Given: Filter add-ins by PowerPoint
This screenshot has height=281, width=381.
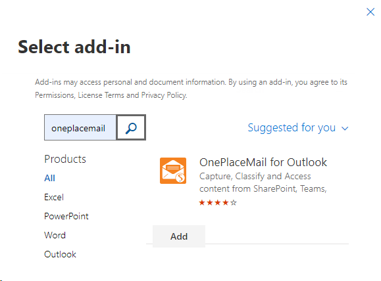Looking at the screenshot, I should [x=66, y=216].
